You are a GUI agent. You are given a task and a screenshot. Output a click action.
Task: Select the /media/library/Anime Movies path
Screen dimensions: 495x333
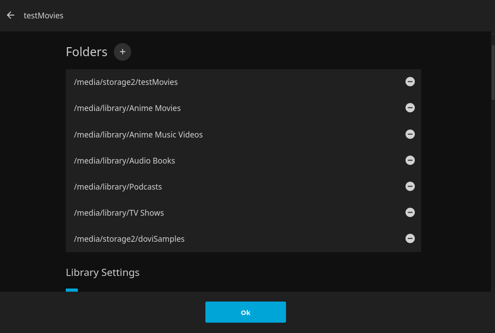pyautogui.click(x=127, y=108)
